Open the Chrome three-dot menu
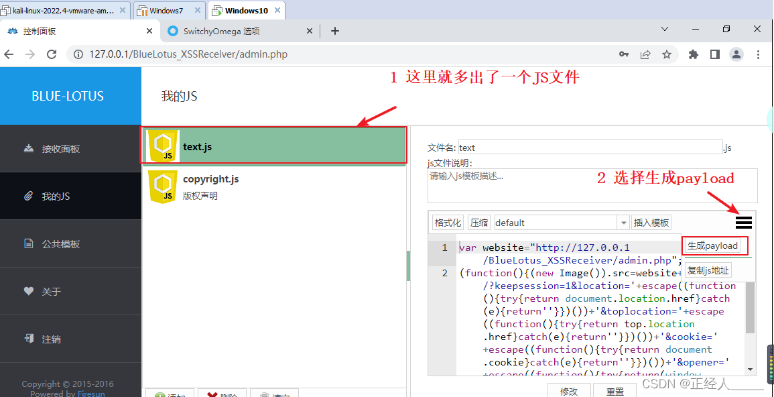Screen dimensions: 774x397 (758, 54)
